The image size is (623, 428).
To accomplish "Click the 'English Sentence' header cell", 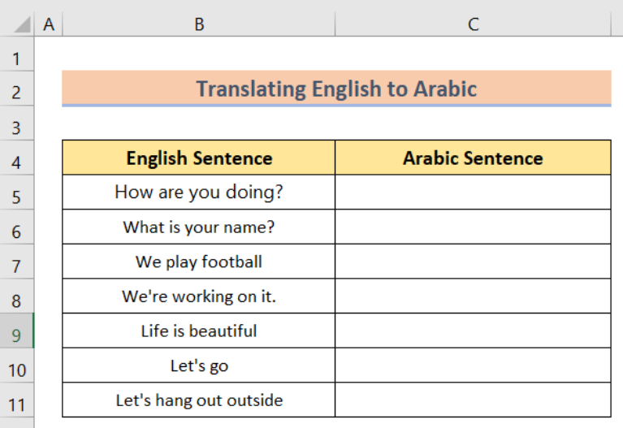I will [x=199, y=158].
